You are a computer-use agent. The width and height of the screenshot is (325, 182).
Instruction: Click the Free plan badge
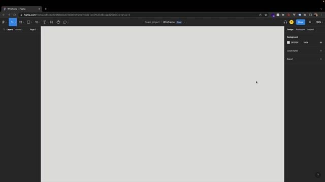179,22
